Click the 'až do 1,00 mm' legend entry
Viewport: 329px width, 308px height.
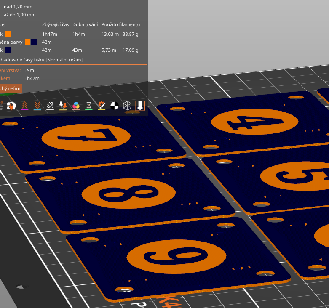pyautogui.click(x=20, y=15)
